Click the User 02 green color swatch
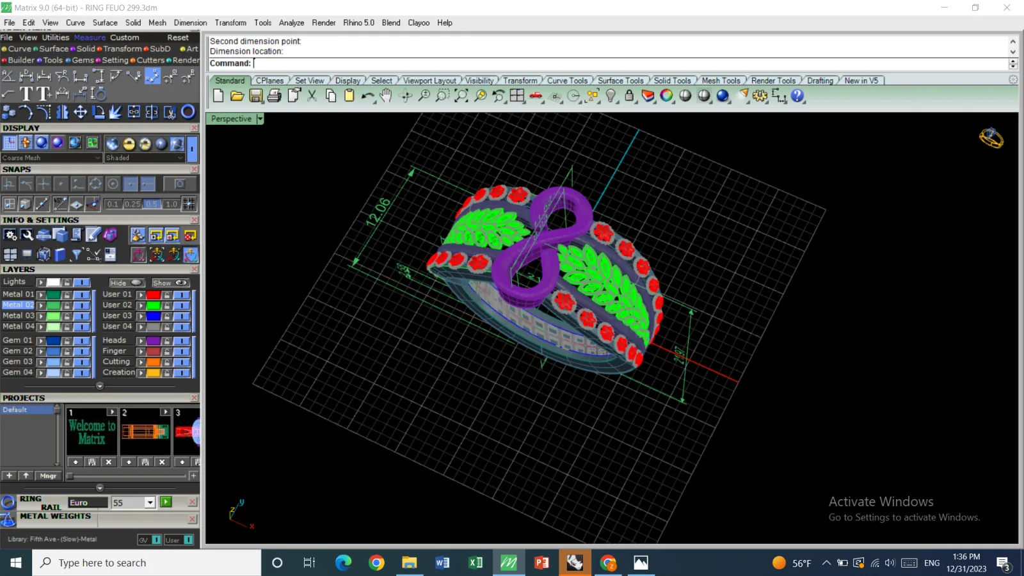The image size is (1024, 576). click(x=154, y=305)
